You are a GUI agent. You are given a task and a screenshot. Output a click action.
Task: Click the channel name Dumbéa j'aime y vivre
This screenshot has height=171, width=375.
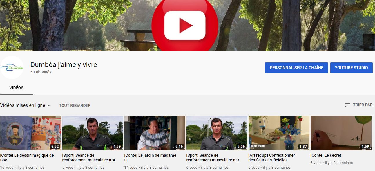tap(64, 65)
